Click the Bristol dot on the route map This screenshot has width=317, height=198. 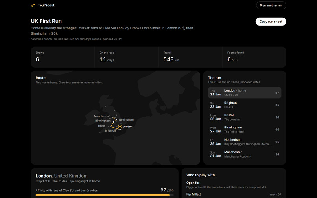(x=111, y=126)
